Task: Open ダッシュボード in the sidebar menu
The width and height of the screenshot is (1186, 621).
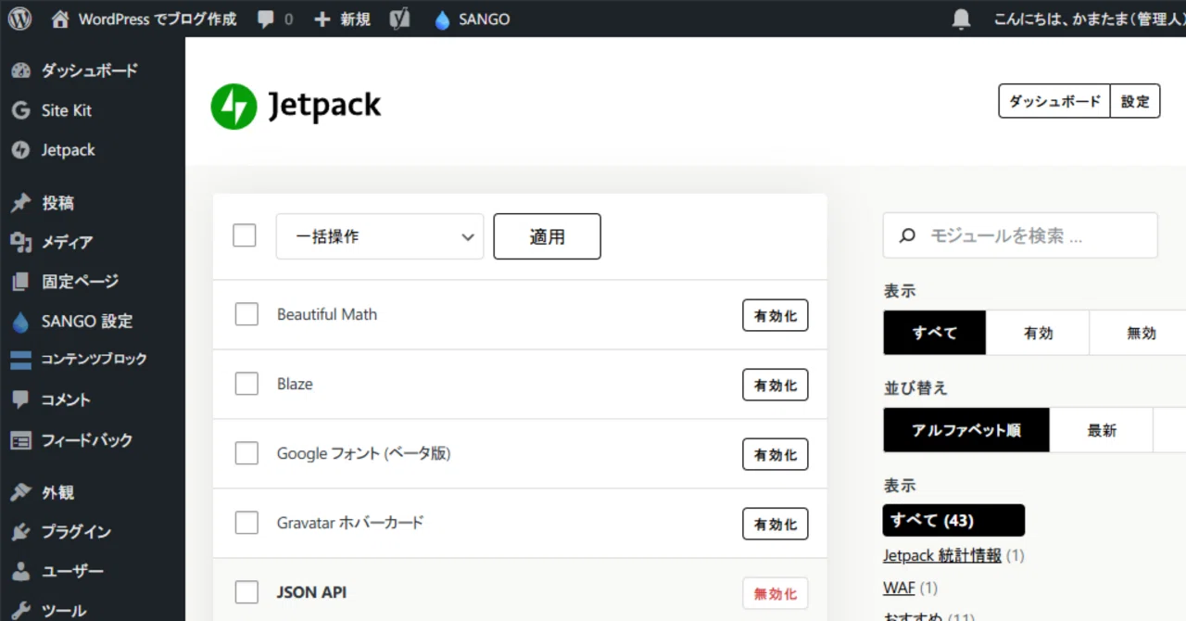Action: pos(89,70)
